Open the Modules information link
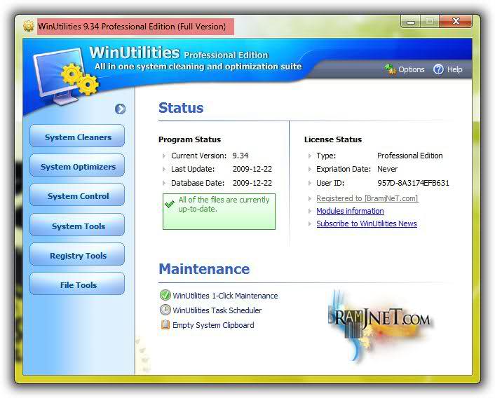This screenshot has height=398, width=495. [350, 211]
